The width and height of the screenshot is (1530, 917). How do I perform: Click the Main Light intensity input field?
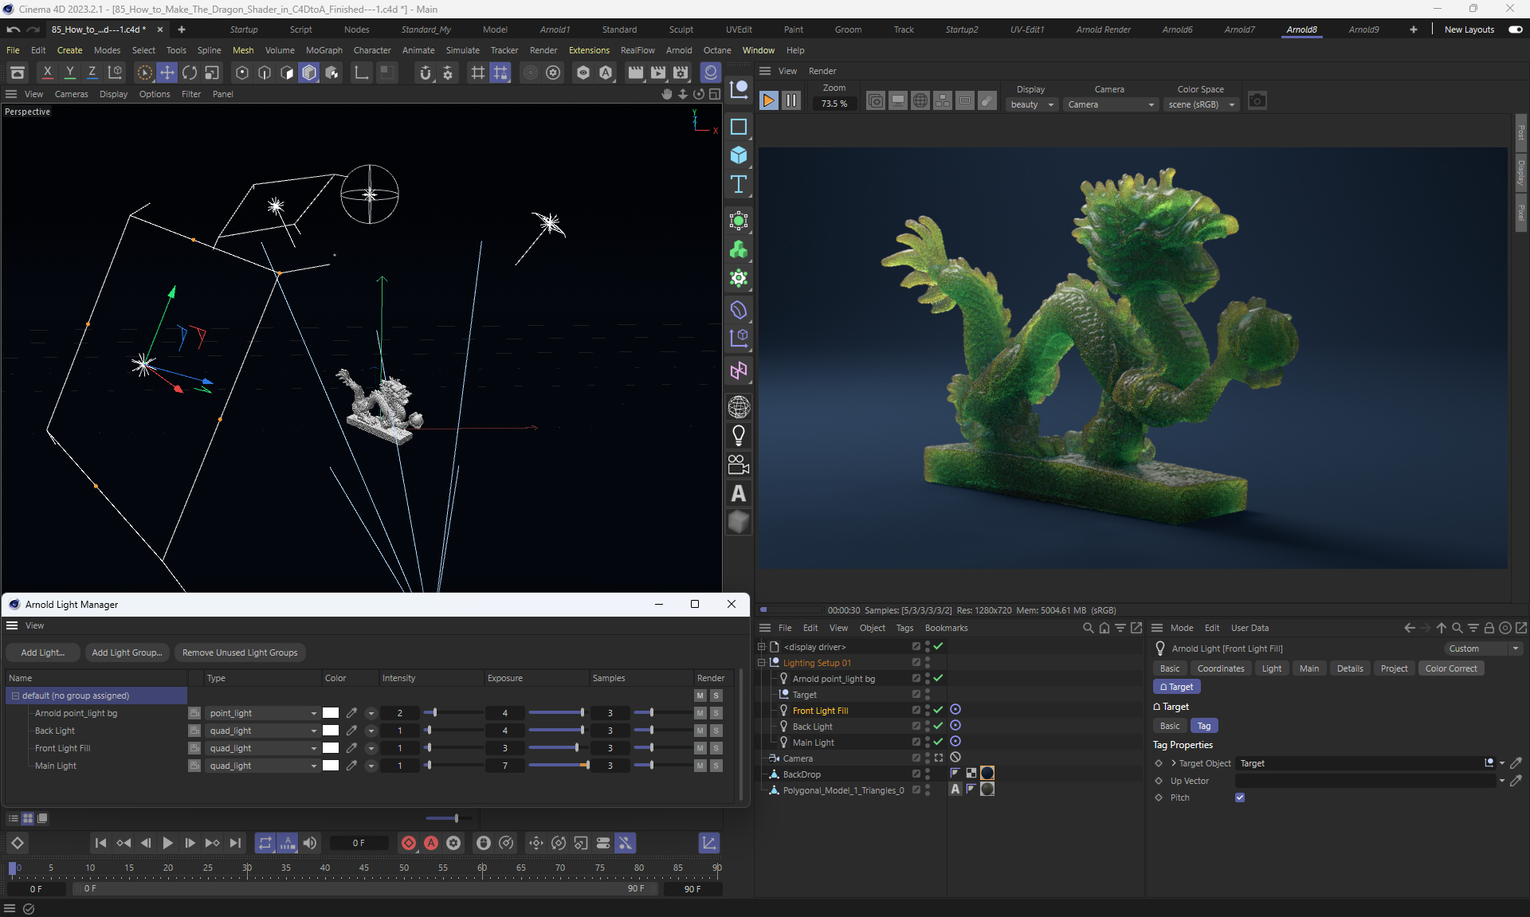(x=400, y=766)
